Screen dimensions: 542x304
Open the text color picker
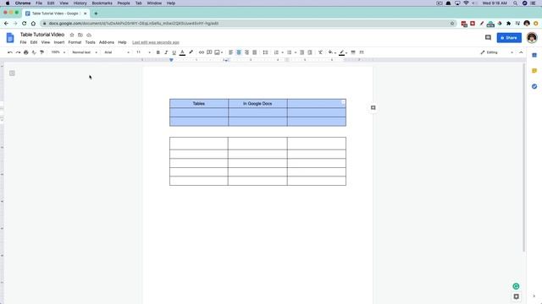tap(182, 52)
